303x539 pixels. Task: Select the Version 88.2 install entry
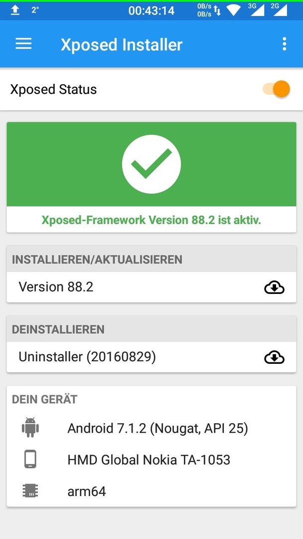click(x=151, y=287)
